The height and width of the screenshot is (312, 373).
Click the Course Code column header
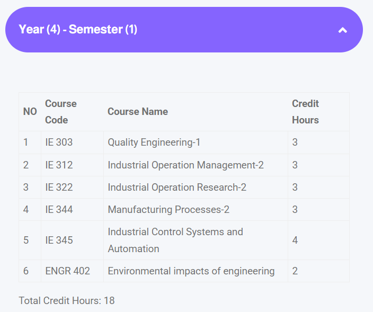(61, 112)
